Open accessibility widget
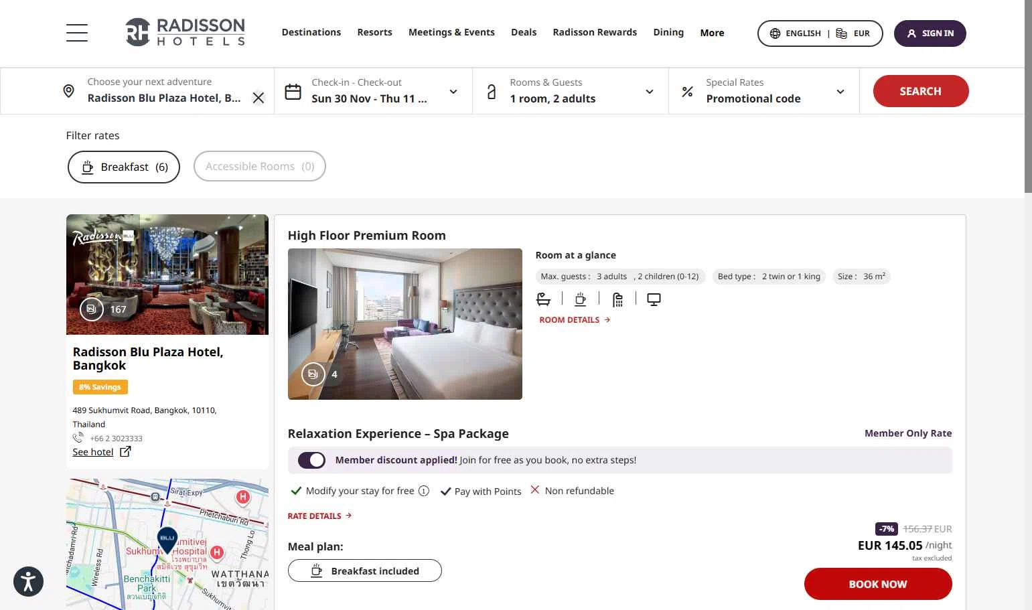The height and width of the screenshot is (610, 1032). (x=28, y=581)
